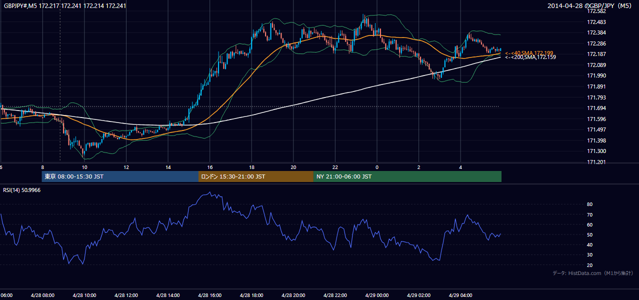Click hour marker 10 under the price chart
Screen dimensions: 639x300
(84, 167)
